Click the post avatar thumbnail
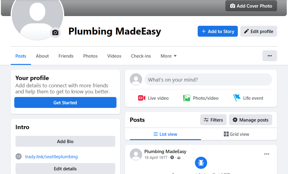 (x=136, y=154)
